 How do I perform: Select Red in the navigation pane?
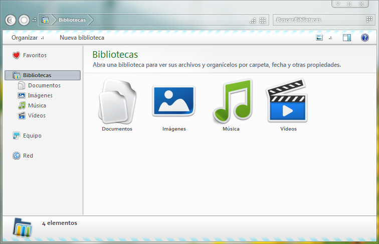[28, 156]
